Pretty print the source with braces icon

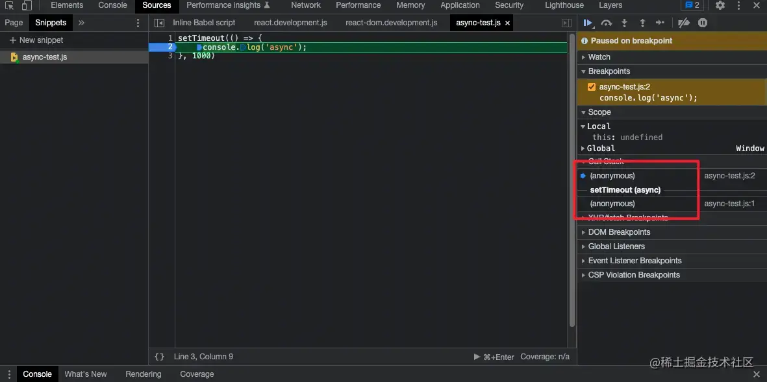click(160, 357)
